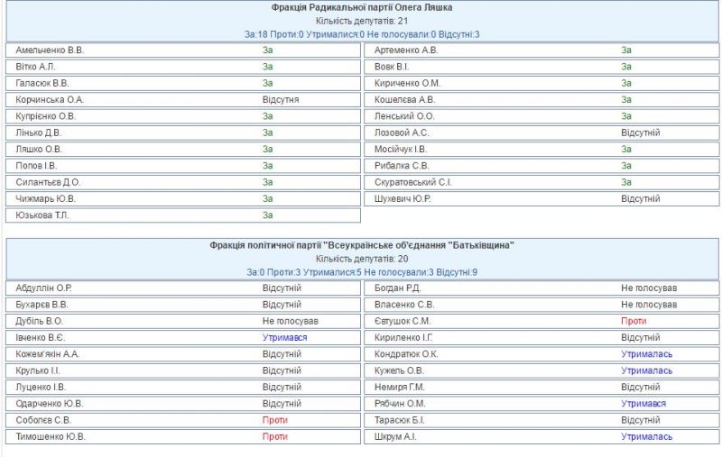Image resolution: width=722 pixels, height=457 pixels.
Task: Select "Утримався" status for Івченко В.Є.
Action: (x=284, y=337)
